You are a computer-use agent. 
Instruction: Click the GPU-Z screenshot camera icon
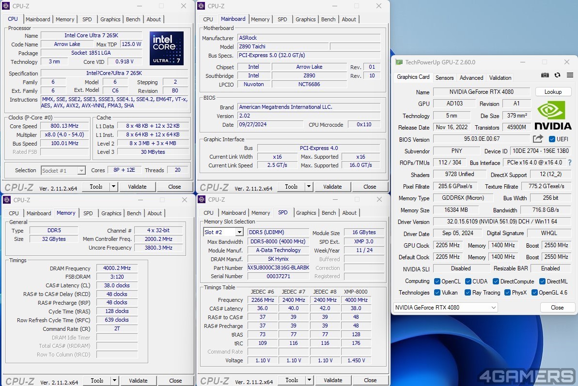click(x=545, y=75)
